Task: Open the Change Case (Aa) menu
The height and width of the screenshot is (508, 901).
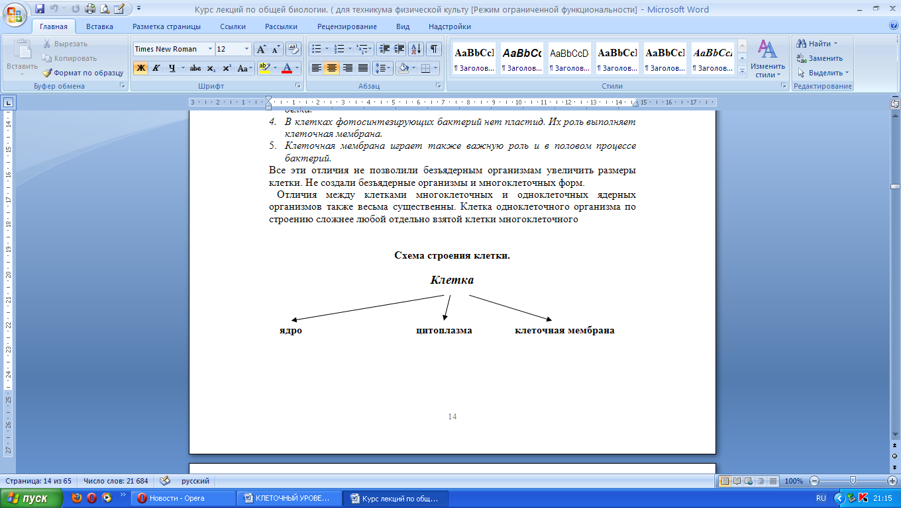Action: click(244, 68)
